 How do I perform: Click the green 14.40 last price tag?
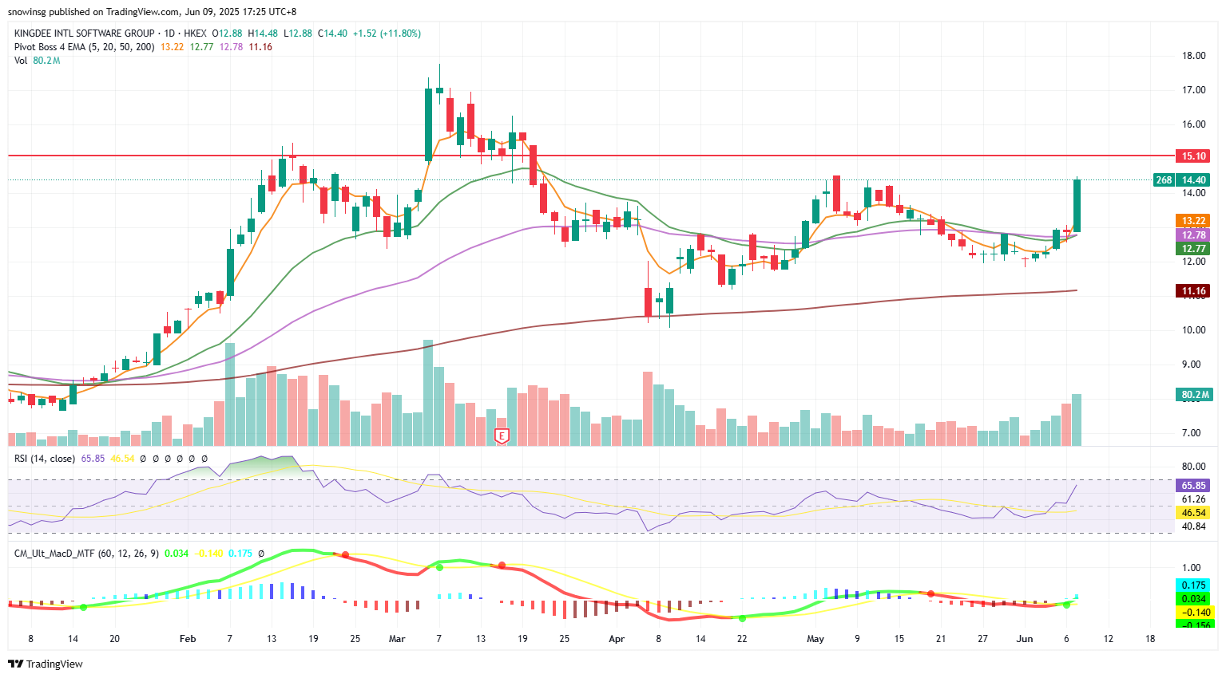pyautogui.click(x=1193, y=180)
